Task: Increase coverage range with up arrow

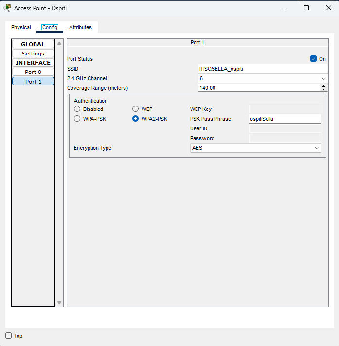Action: (324, 86)
